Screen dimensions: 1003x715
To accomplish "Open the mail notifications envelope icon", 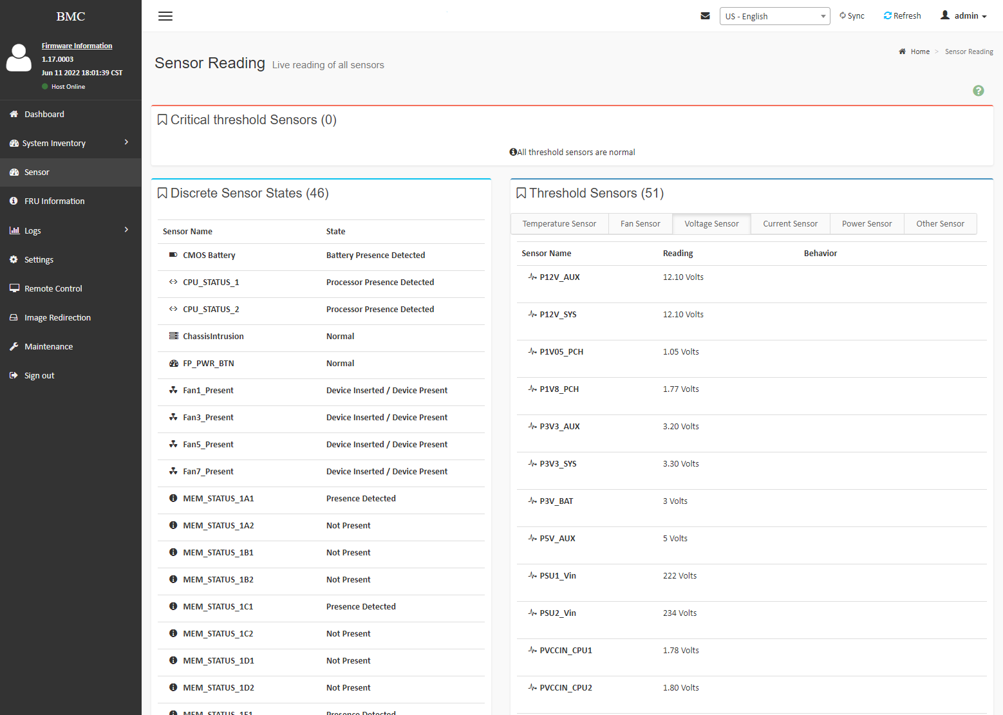I will (705, 16).
